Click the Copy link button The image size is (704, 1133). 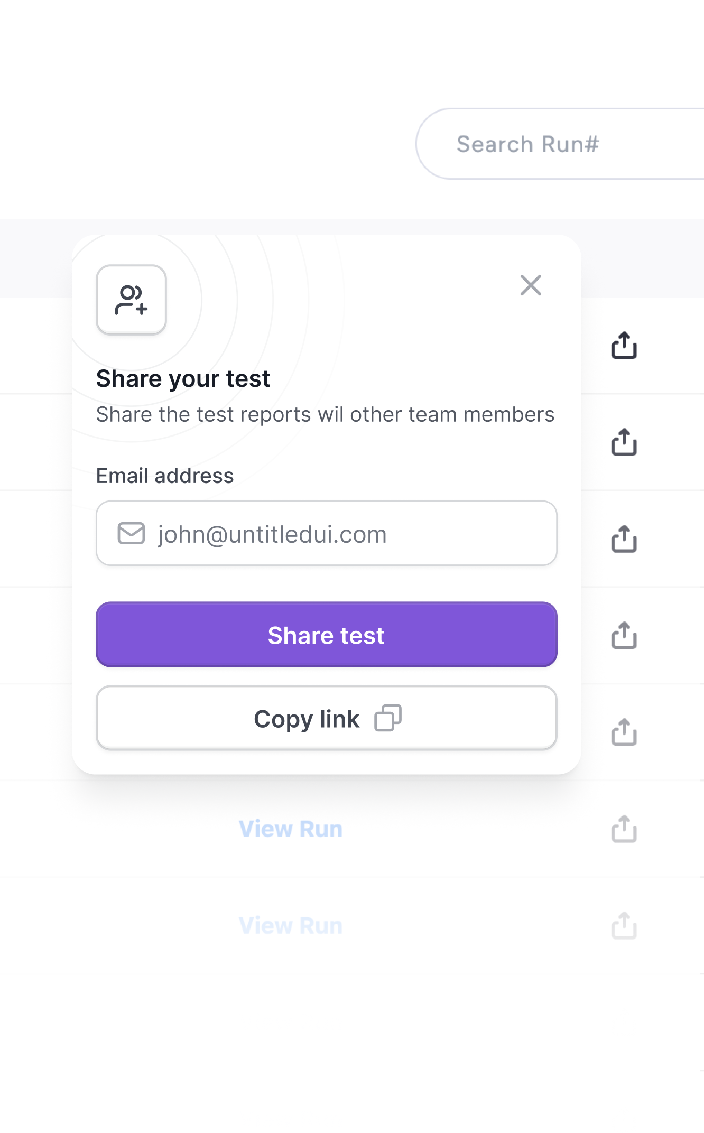click(x=327, y=718)
